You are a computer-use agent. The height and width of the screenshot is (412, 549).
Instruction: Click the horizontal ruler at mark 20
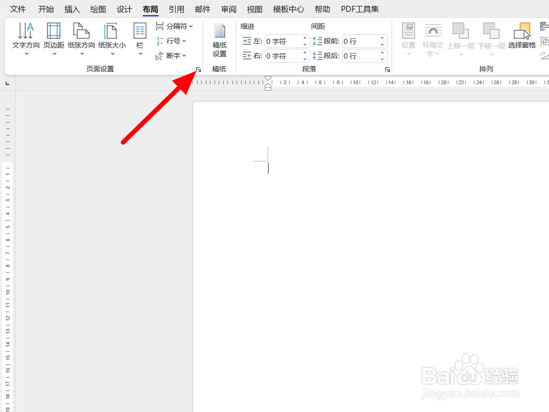point(443,82)
